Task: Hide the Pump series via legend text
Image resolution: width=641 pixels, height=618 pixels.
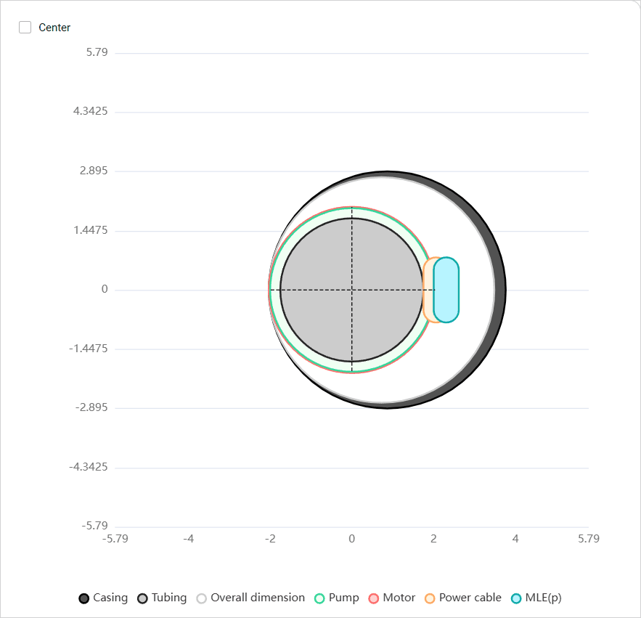Action: (344, 598)
